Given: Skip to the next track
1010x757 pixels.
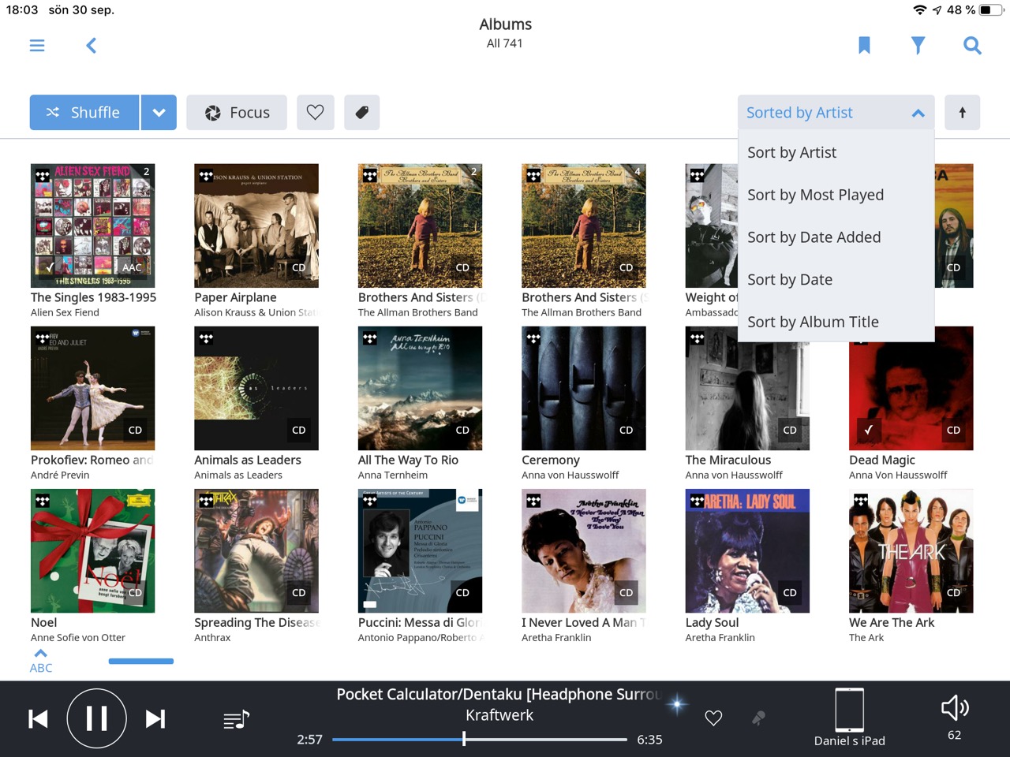Looking at the screenshot, I should click(155, 719).
